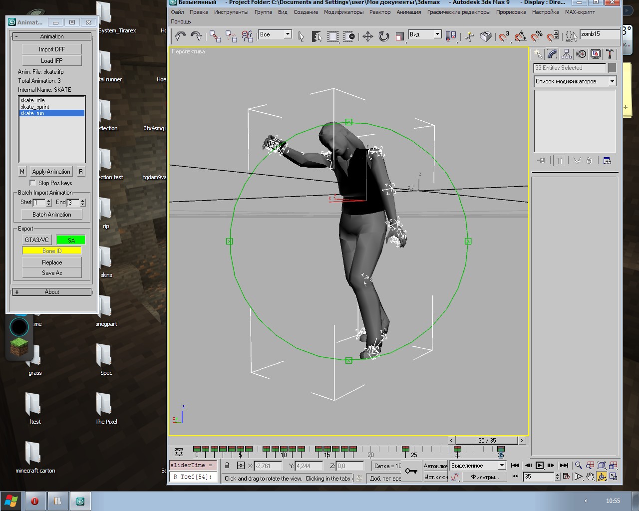Open the Motion command panel tab
639x511 pixels.
581,54
